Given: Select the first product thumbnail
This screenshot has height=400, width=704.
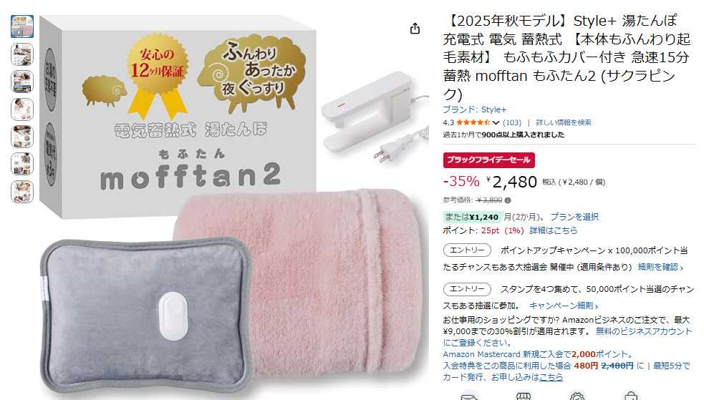Looking at the screenshot, I should [22, 26].
